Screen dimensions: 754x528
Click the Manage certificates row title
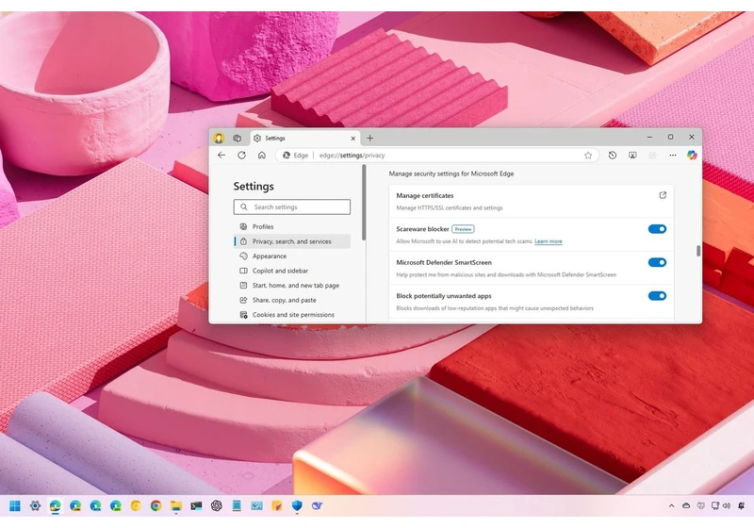[425, 196]
